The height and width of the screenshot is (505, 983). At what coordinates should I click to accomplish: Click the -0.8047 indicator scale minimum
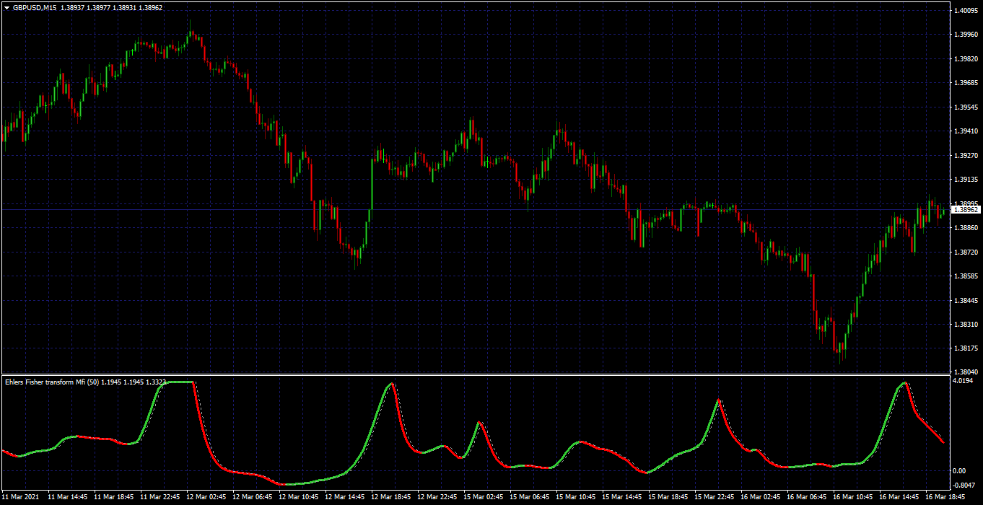point(966,486)
